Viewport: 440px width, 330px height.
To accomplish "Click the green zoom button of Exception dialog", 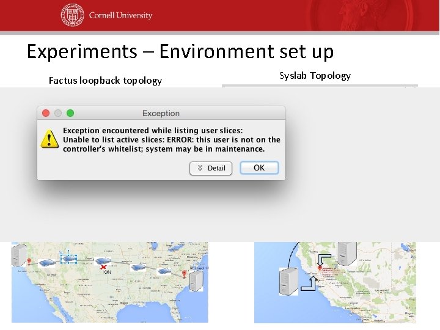I will pyautogui.click(x=70, y=113).
